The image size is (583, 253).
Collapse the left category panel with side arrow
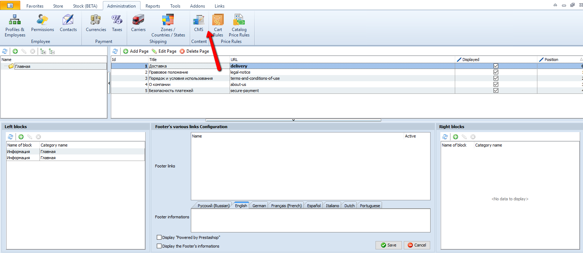[109, 83]
